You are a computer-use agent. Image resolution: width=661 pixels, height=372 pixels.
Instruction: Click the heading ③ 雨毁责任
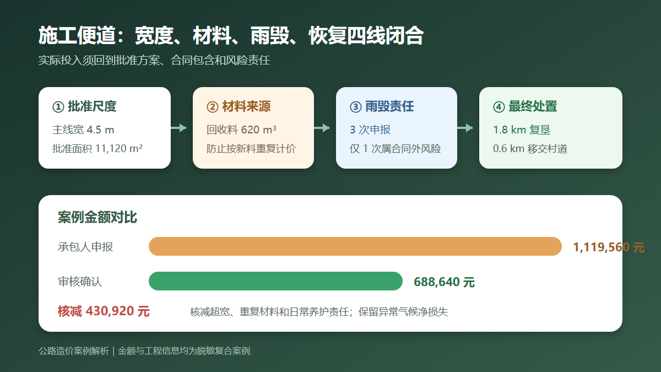pyautogui.click(x=382, y=106)
